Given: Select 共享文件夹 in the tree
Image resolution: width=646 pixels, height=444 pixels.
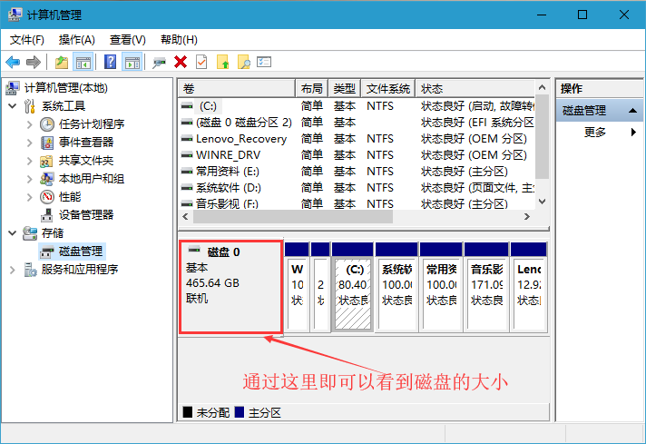Looking at the screenshot, I should point(86,161).
